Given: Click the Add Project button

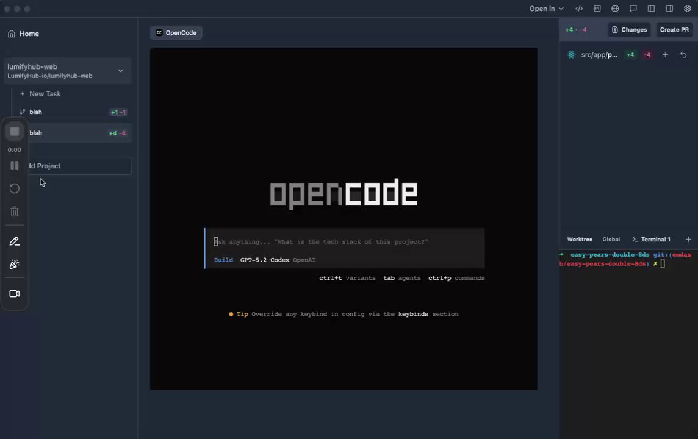Looking at the screenshot, I should click(73, 166).
